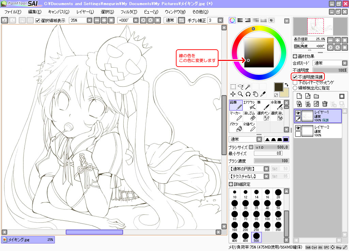Screen dimensions: 349x251
Task: Click the undo arrow in toolbar
Action: 5,20
